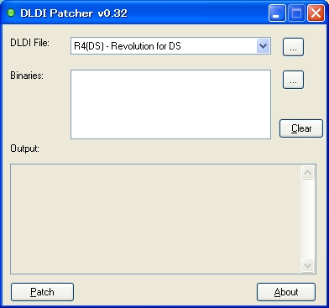Clear the binaries list
The width and height of the screenshot is (329, 308).
coord(301,128)
